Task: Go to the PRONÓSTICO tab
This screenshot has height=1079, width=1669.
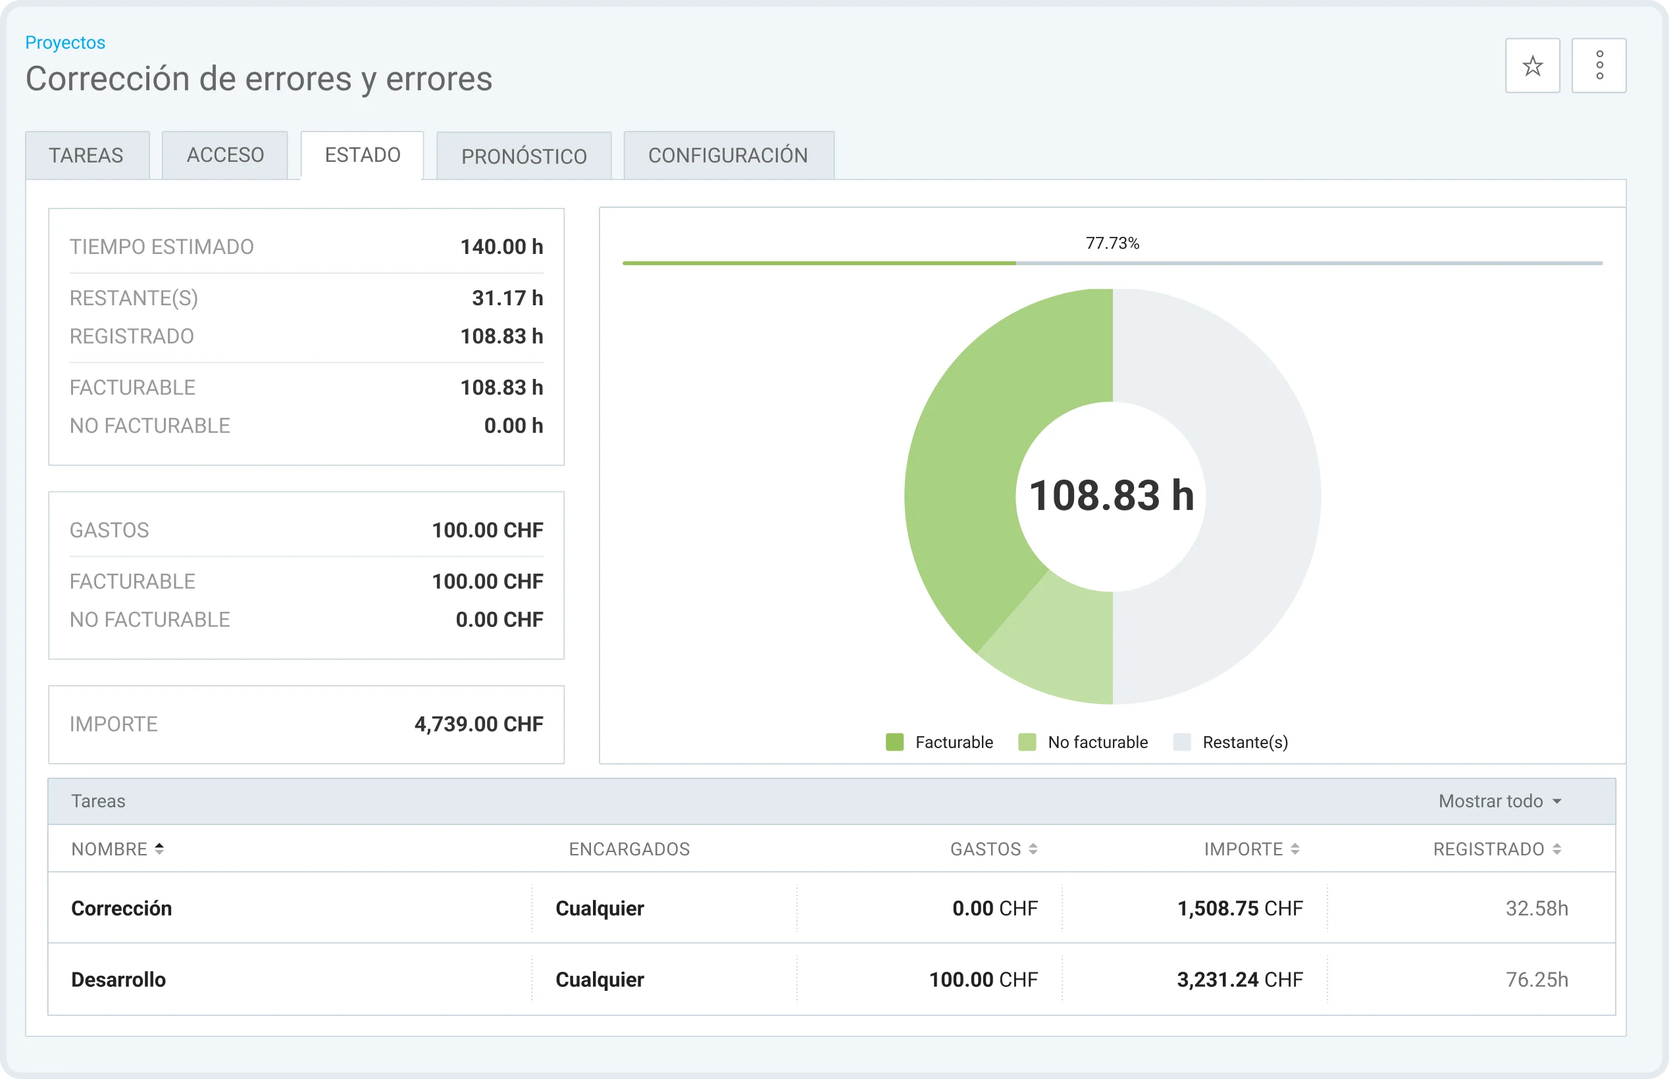Action: click(x=524, y=155)
